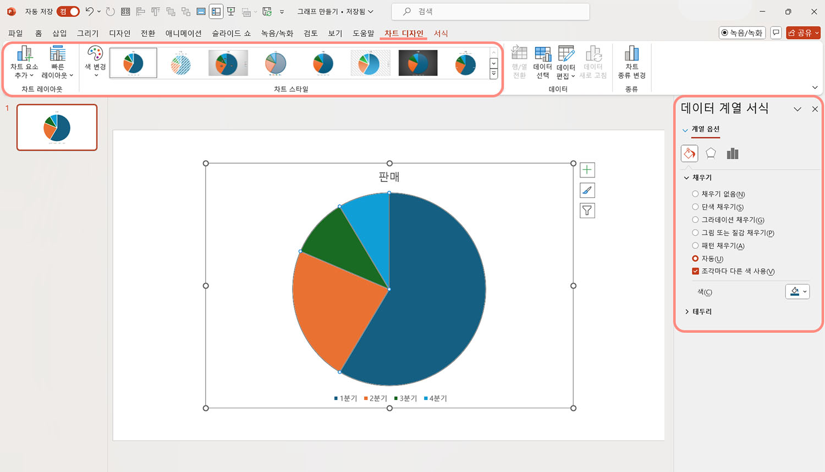
Task: Select the Fill & Line paint bucket icon
Action: tap(689, 153)
